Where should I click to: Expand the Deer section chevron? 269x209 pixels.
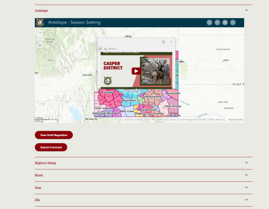[x=246, y=187]
